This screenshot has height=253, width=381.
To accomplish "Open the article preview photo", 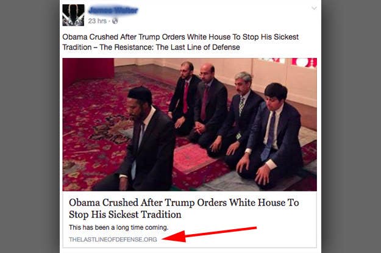I will (x=190, y=124).
